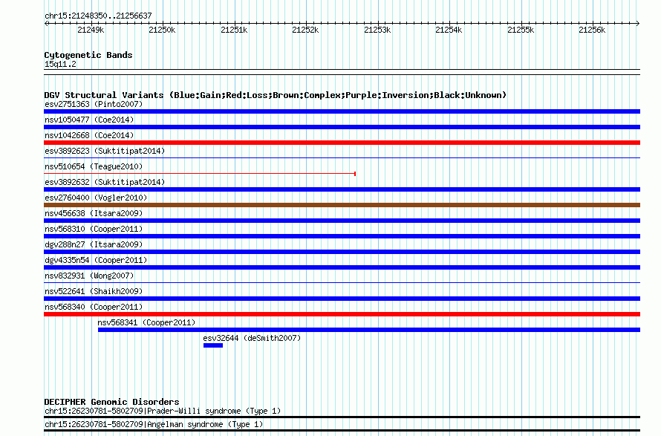Image resolution: width=661 pixels, height=436 pixels.
Task: Click the blue esv2751363 gain bar
Action: coord(342,111)
